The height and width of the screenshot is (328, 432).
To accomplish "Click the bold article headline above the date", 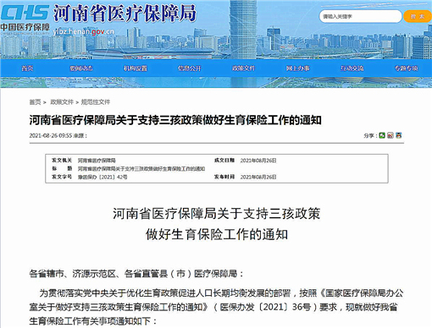I will pyautogui.click(x=175, y=120).
